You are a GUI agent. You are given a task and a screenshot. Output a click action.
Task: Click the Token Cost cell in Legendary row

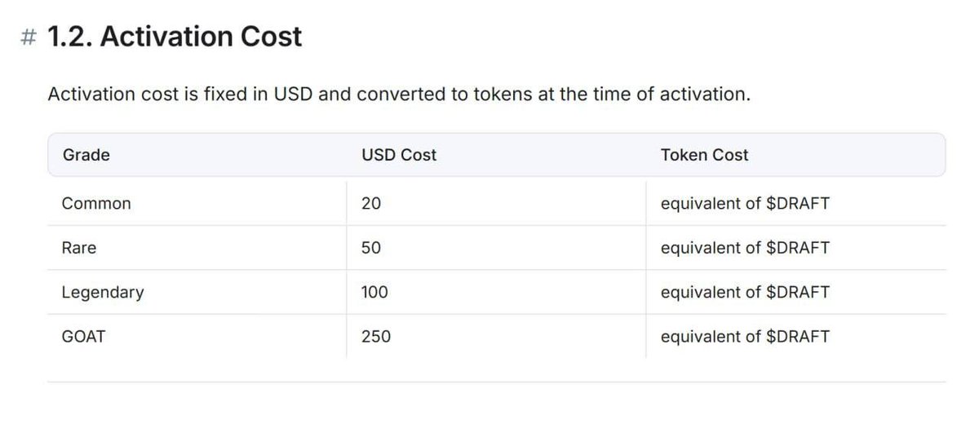coord(745,292)
